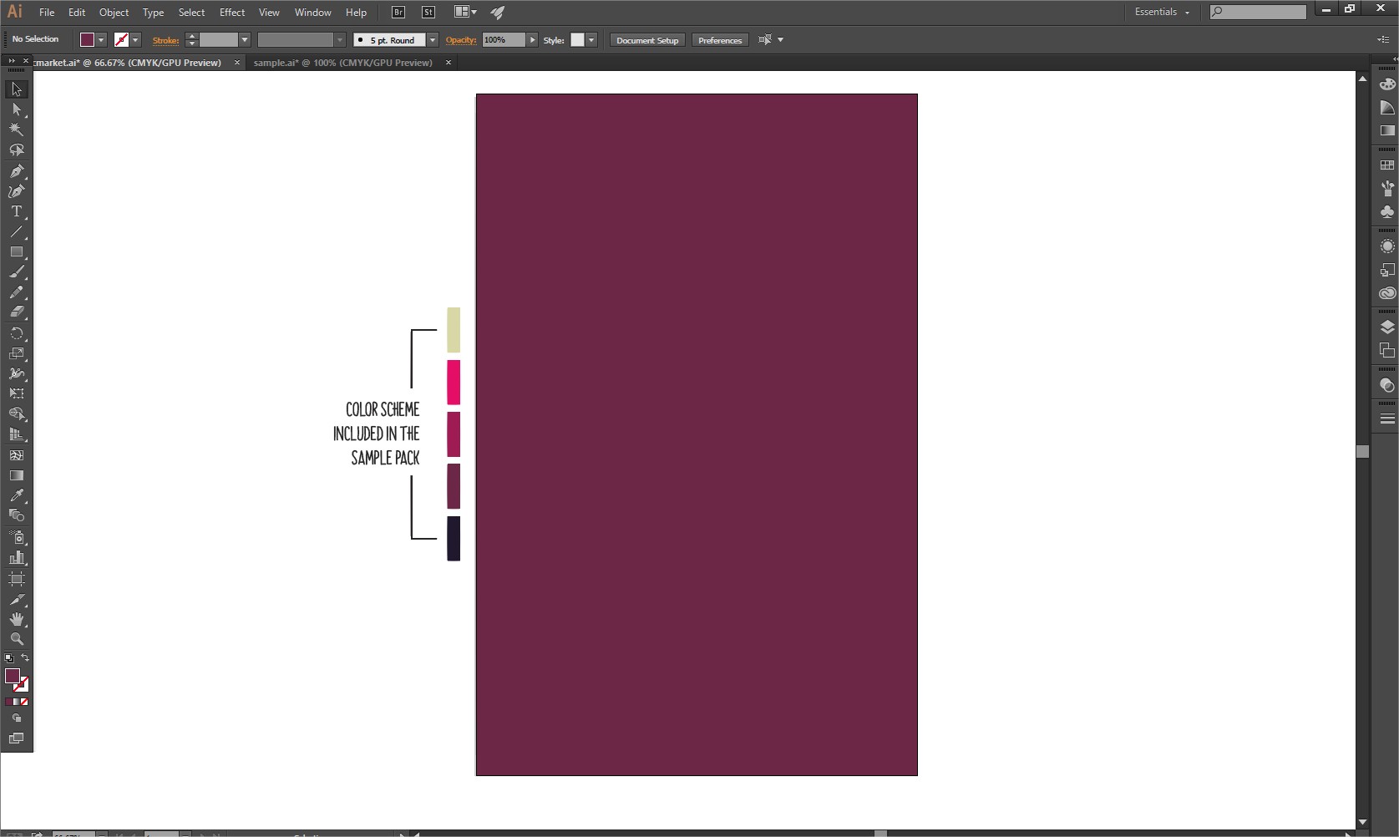Choose the Symbol Sprayer tool
The width and height of the screenshot is (1399, 837).
(17, 537)
